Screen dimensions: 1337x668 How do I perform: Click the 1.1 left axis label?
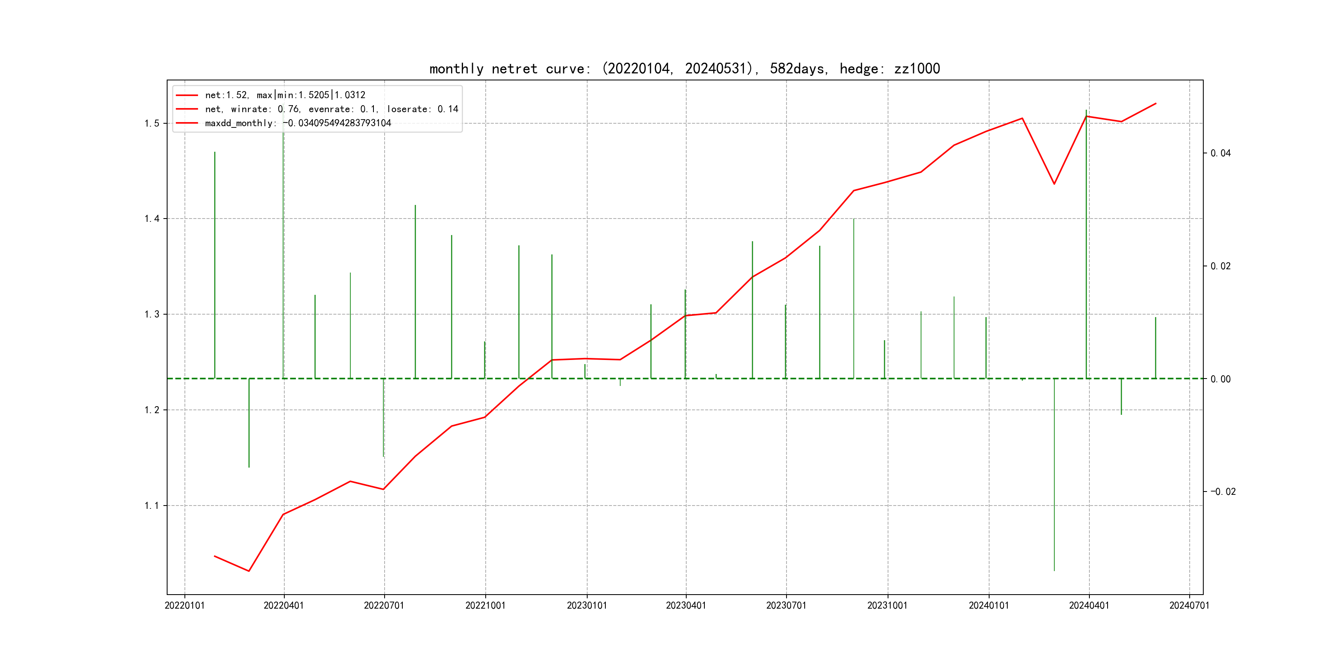tap(151, 506)
